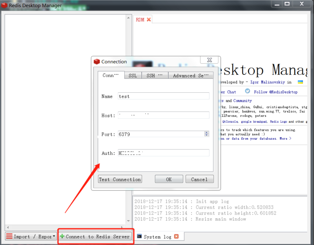Maximize the Redis Desktop Manager window

(287, 4)
